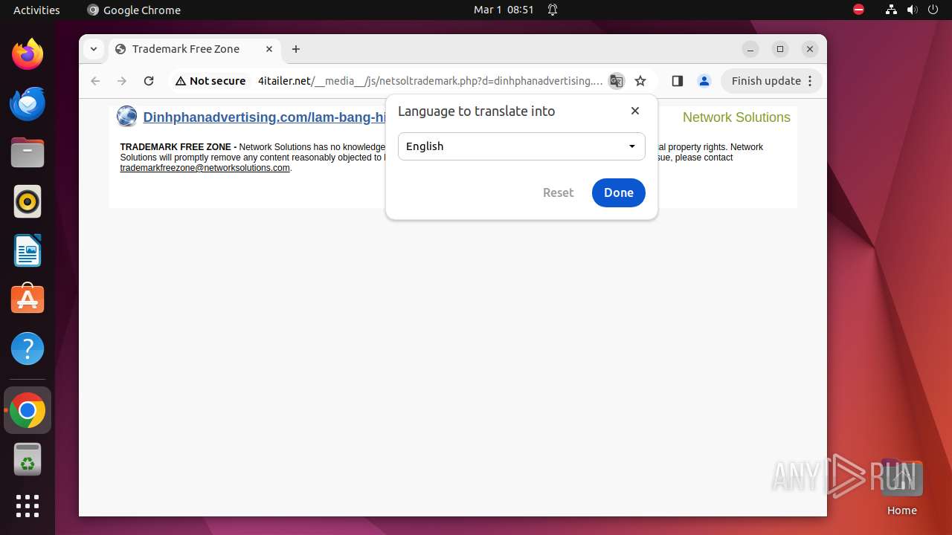Reload the page in Chrome
Viewport: 952px width, 535px height.
tap(149, 81)
